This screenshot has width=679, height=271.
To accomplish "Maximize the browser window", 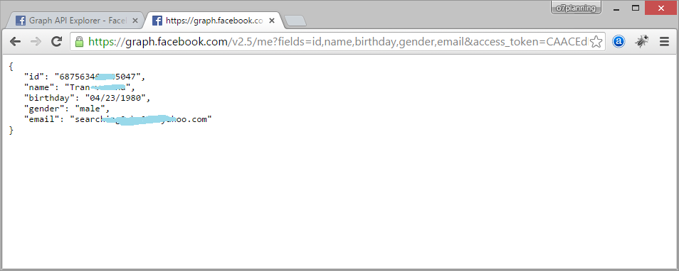I will tap(636, 9).
